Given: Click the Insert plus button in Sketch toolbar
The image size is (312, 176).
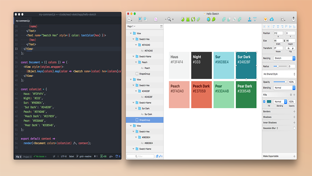Looking at the screenshot, I should [129, 19].
